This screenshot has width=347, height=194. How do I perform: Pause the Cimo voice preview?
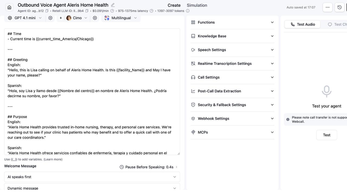60,18
